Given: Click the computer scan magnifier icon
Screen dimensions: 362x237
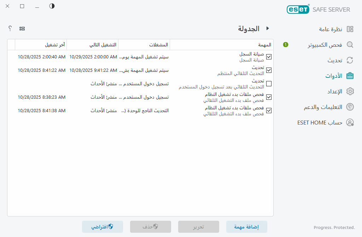Looking at the screenshot, I should click(350, 45).
